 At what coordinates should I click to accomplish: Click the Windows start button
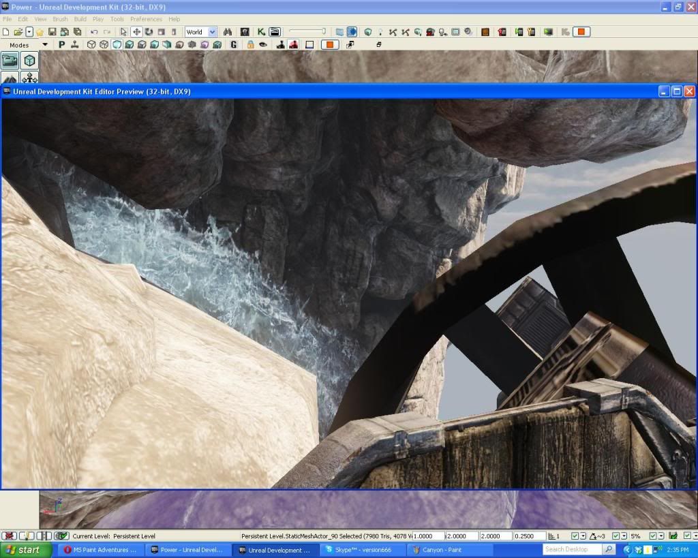tap(24, 550)
